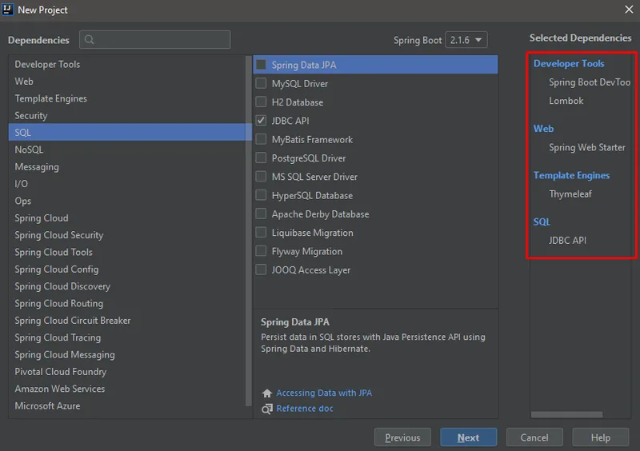Image resolution: width=640 pixels, height=451 pixels.
Task: Enable the Flyway Migration checkbox
Action: (261, 251)
